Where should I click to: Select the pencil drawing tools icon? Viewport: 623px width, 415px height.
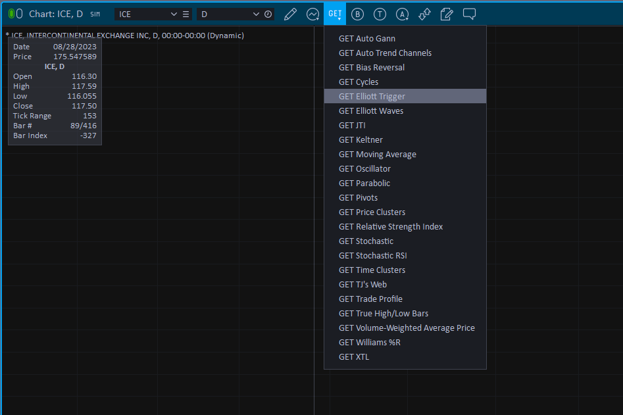[x=290, y=14]
